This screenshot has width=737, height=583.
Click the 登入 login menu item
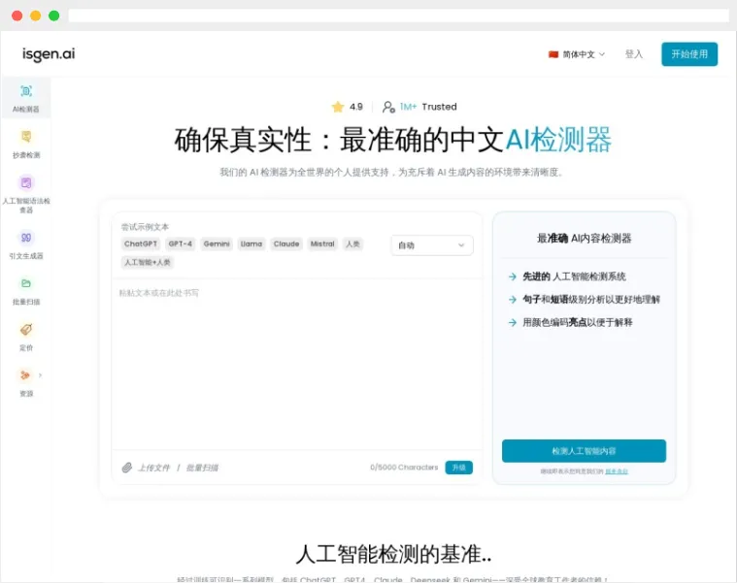(x=634, y=54)
